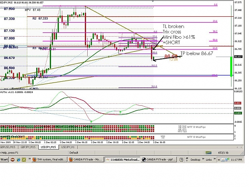Click the tall green bar in right panel
The height and width of the screenshot is (187, 249).
click(x=231, y=67)
